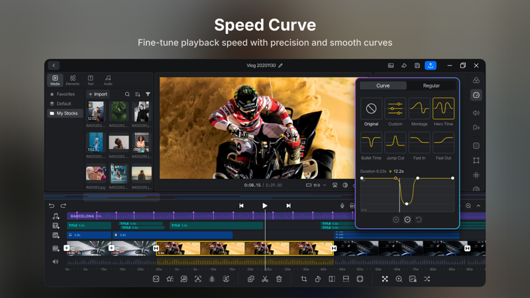
Task: Click the rightmost end point of curve
Action: point(452,178)
